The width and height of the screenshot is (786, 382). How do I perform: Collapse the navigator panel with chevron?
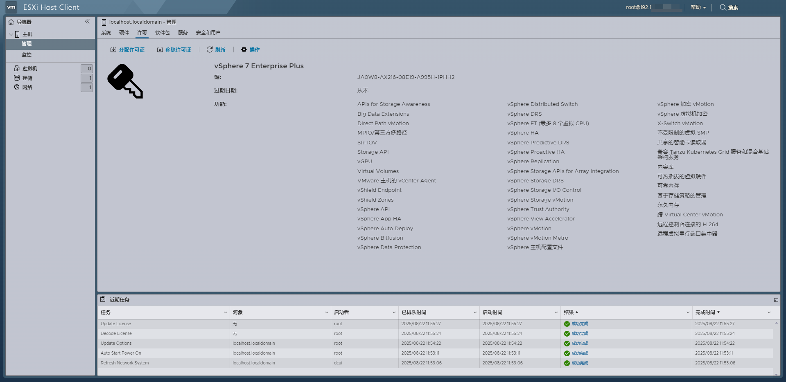pos(87,22)
